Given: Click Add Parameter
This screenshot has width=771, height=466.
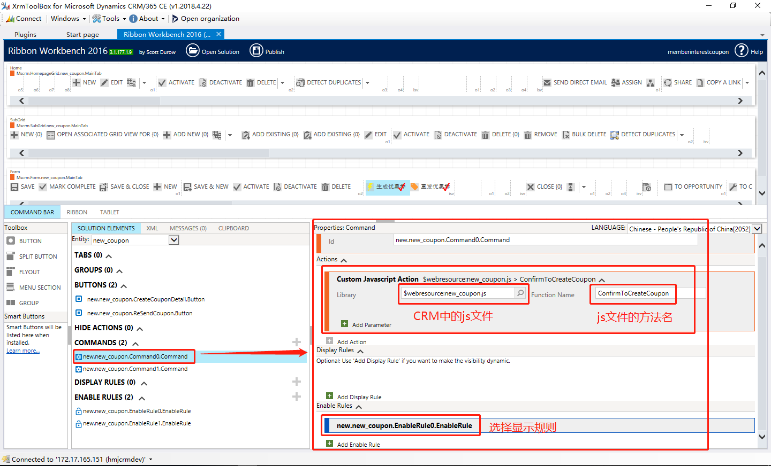Looking at the screenshot, I should 367,324.
